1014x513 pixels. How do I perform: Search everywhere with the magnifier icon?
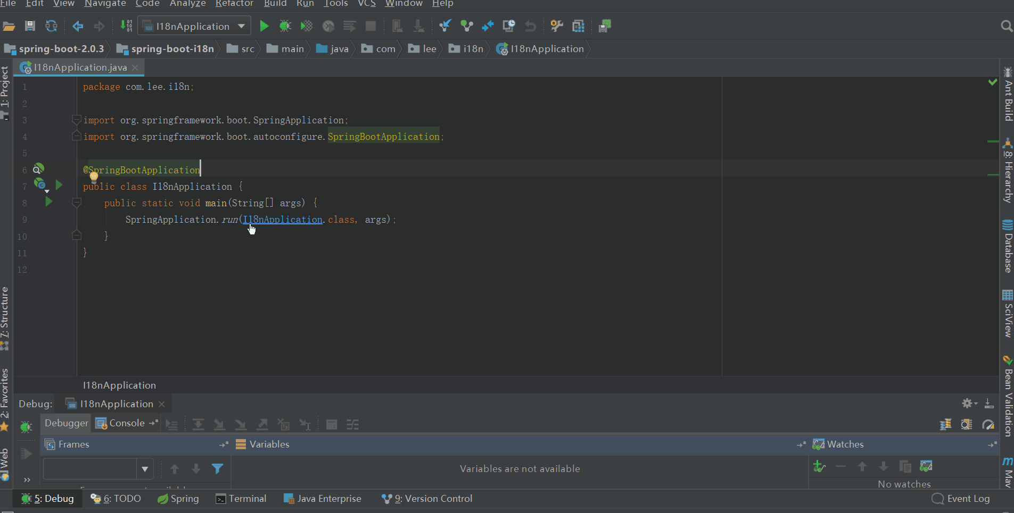[x=1006, y=26]
